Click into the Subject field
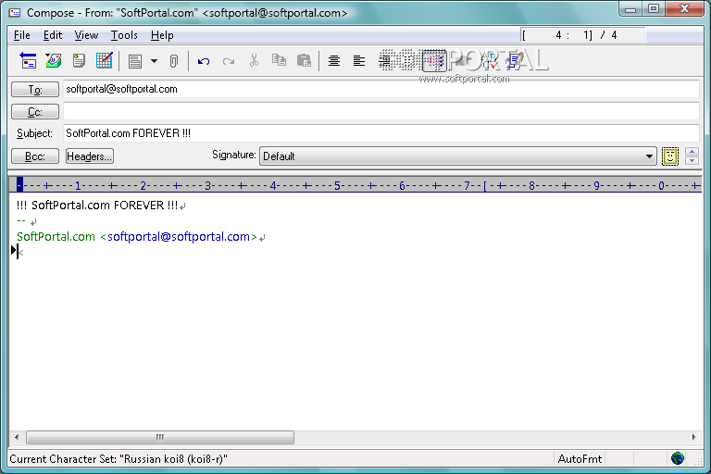The height and width of the screenshot is (474, 711). point(380,133)
